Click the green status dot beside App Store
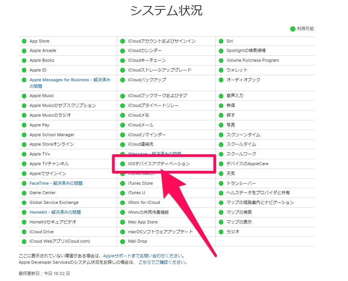348x281 pixels. 24,41
